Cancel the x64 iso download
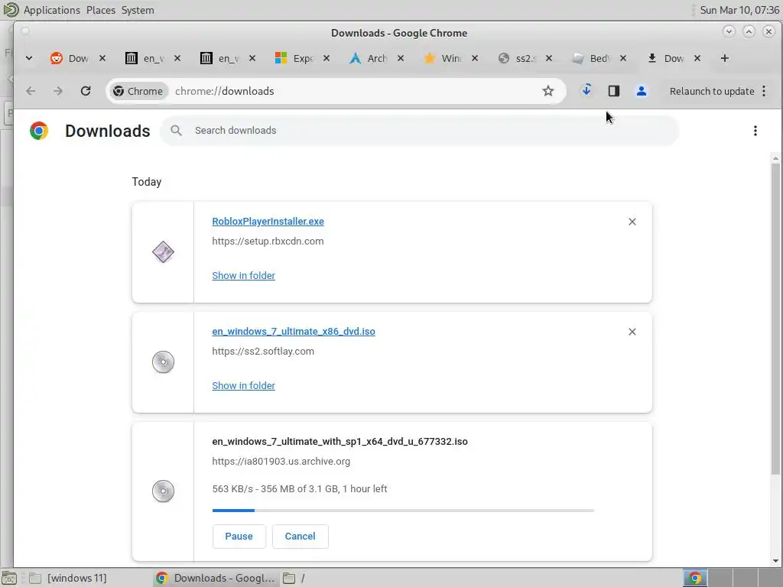Screen dimensions: 783x587 [300, 536]
